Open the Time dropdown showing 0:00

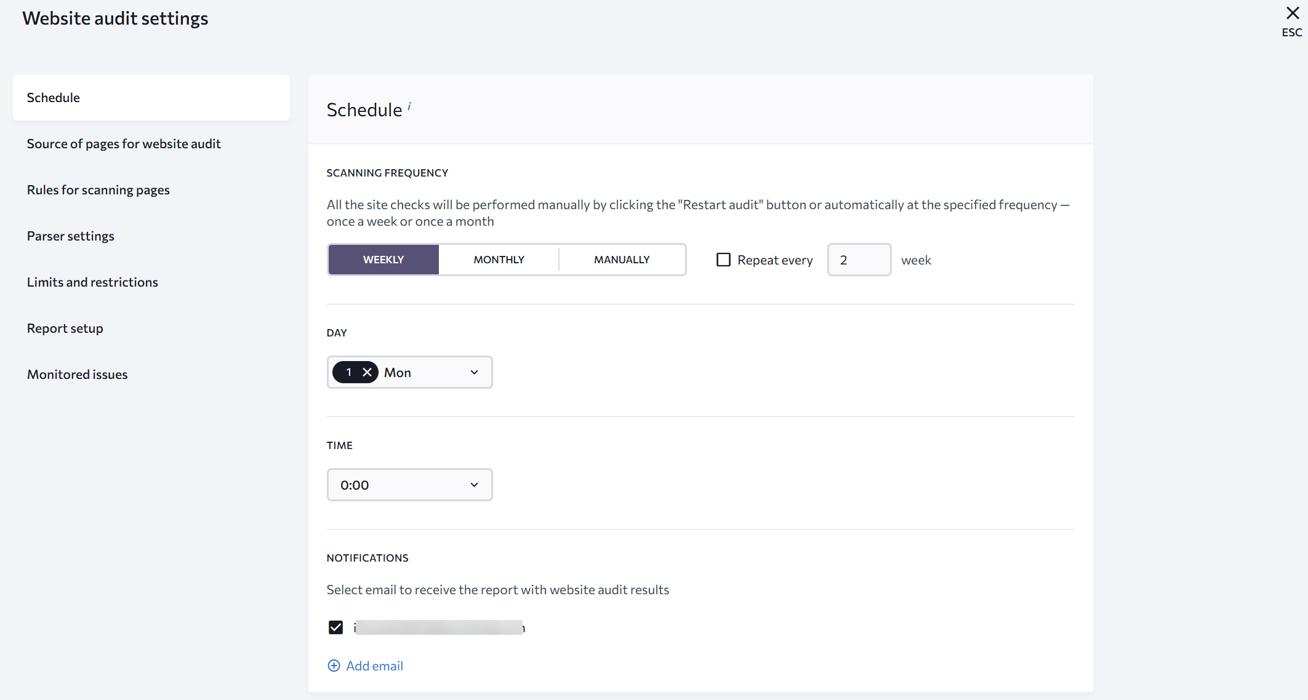click(x=409, y=485)
